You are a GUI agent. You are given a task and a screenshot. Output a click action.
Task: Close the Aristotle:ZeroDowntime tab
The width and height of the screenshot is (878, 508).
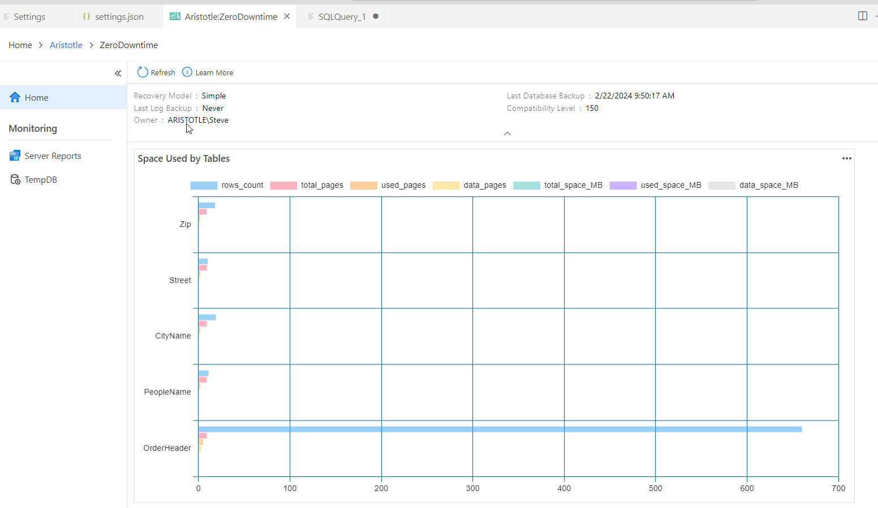(x=287, y=16)
